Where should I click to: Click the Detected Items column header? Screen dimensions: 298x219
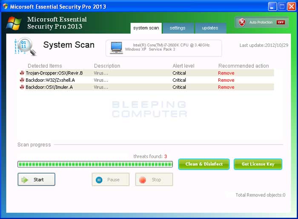[x=45, y=66]
